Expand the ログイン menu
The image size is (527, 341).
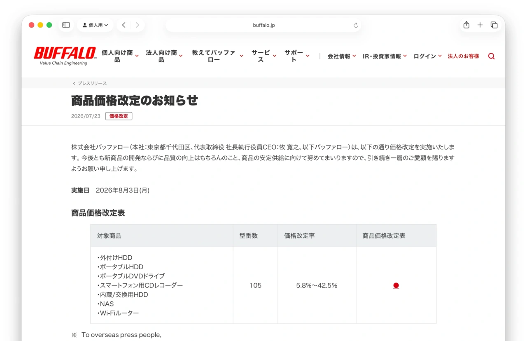point(427,56)
